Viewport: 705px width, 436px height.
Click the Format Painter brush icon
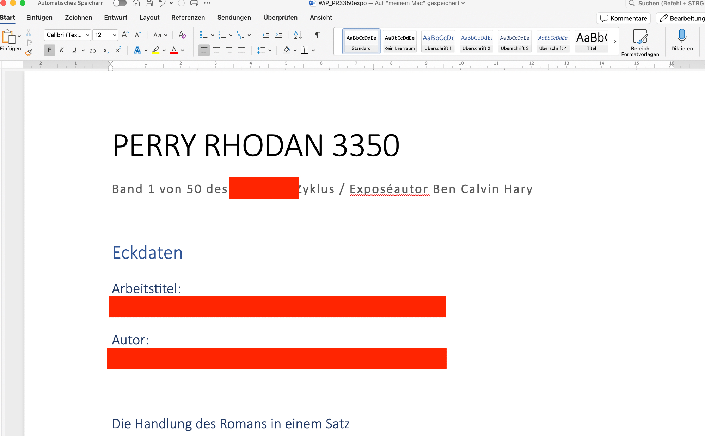pos(29,53)
